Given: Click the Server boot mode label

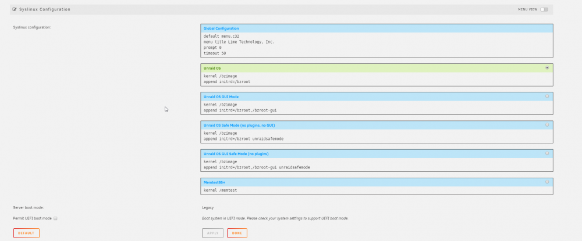Looking at the screenshot, I should 28,208.
